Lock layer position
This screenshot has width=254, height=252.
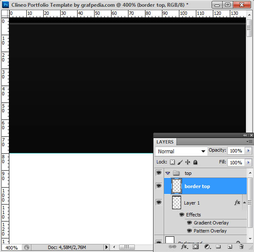tap(187, 162)
